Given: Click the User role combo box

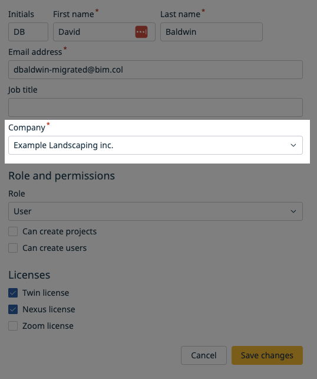Looking at the screenshot, I should click(x=156, y=211).
